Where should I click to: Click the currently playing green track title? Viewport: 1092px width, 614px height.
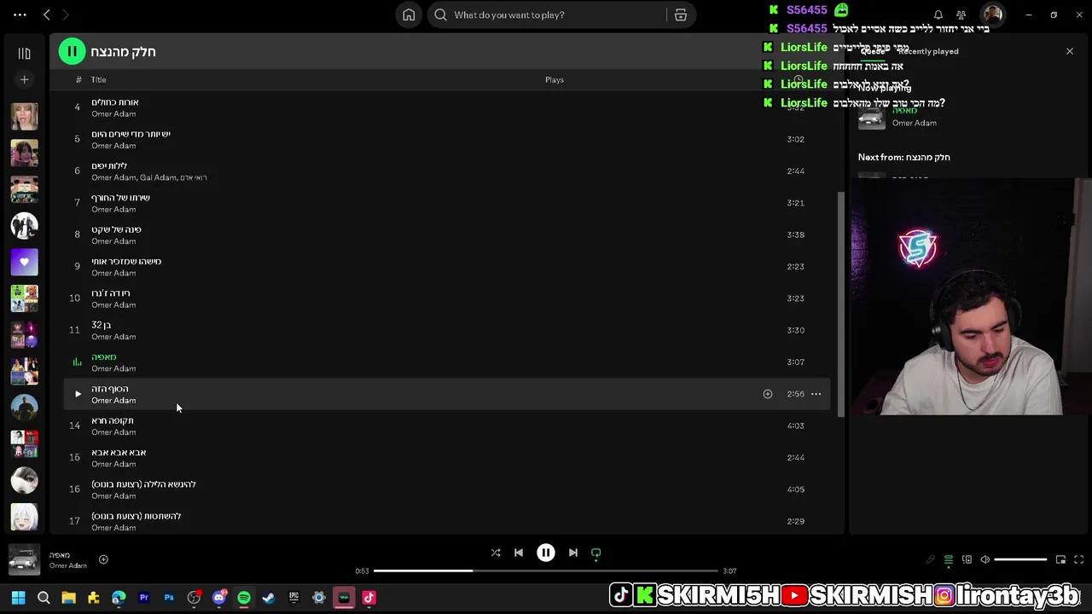pos(104,356)
